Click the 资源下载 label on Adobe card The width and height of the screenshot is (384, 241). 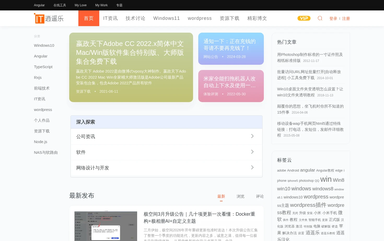(x=83, y=91)
